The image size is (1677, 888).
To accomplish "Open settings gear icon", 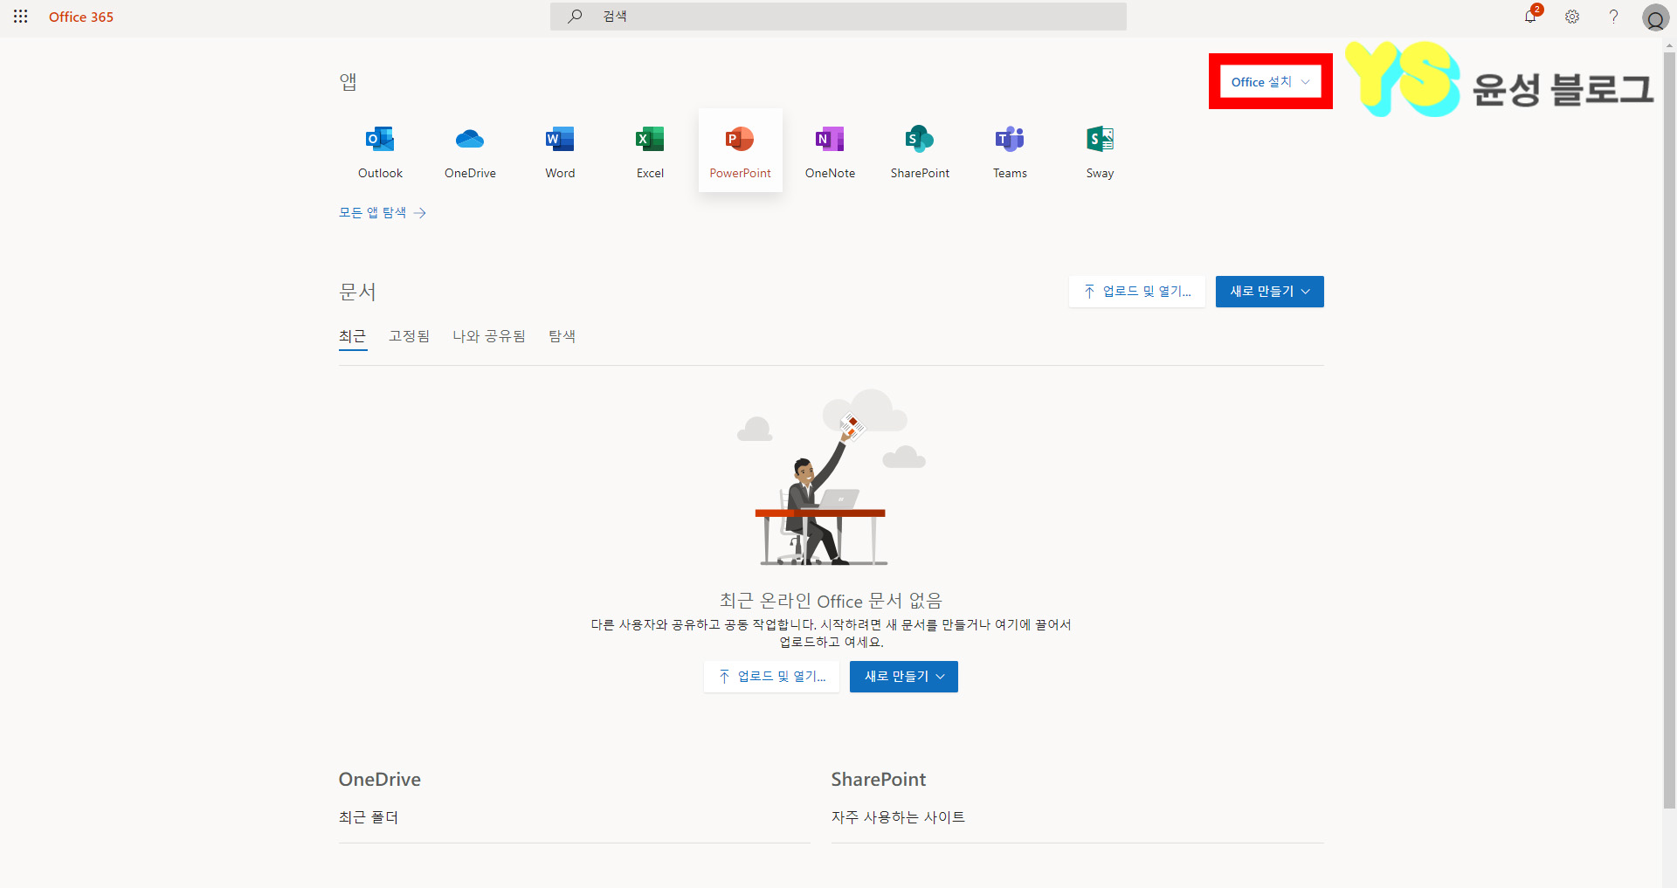I will pyautogui.click(x=1572, y=17).
